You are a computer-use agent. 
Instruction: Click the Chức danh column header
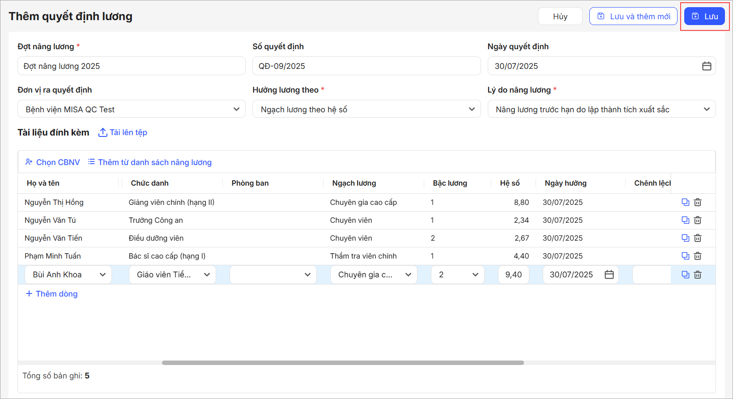(x=149, y=183)
